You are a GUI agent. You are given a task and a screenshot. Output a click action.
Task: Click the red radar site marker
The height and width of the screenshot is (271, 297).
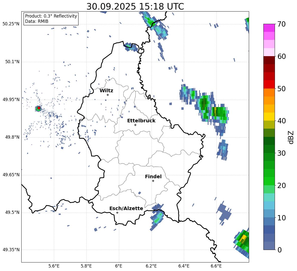[x=39, y=108]
